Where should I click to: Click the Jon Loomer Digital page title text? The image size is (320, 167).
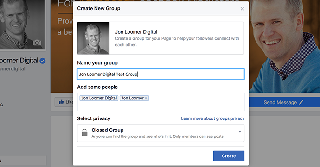[x=136, y=32]
